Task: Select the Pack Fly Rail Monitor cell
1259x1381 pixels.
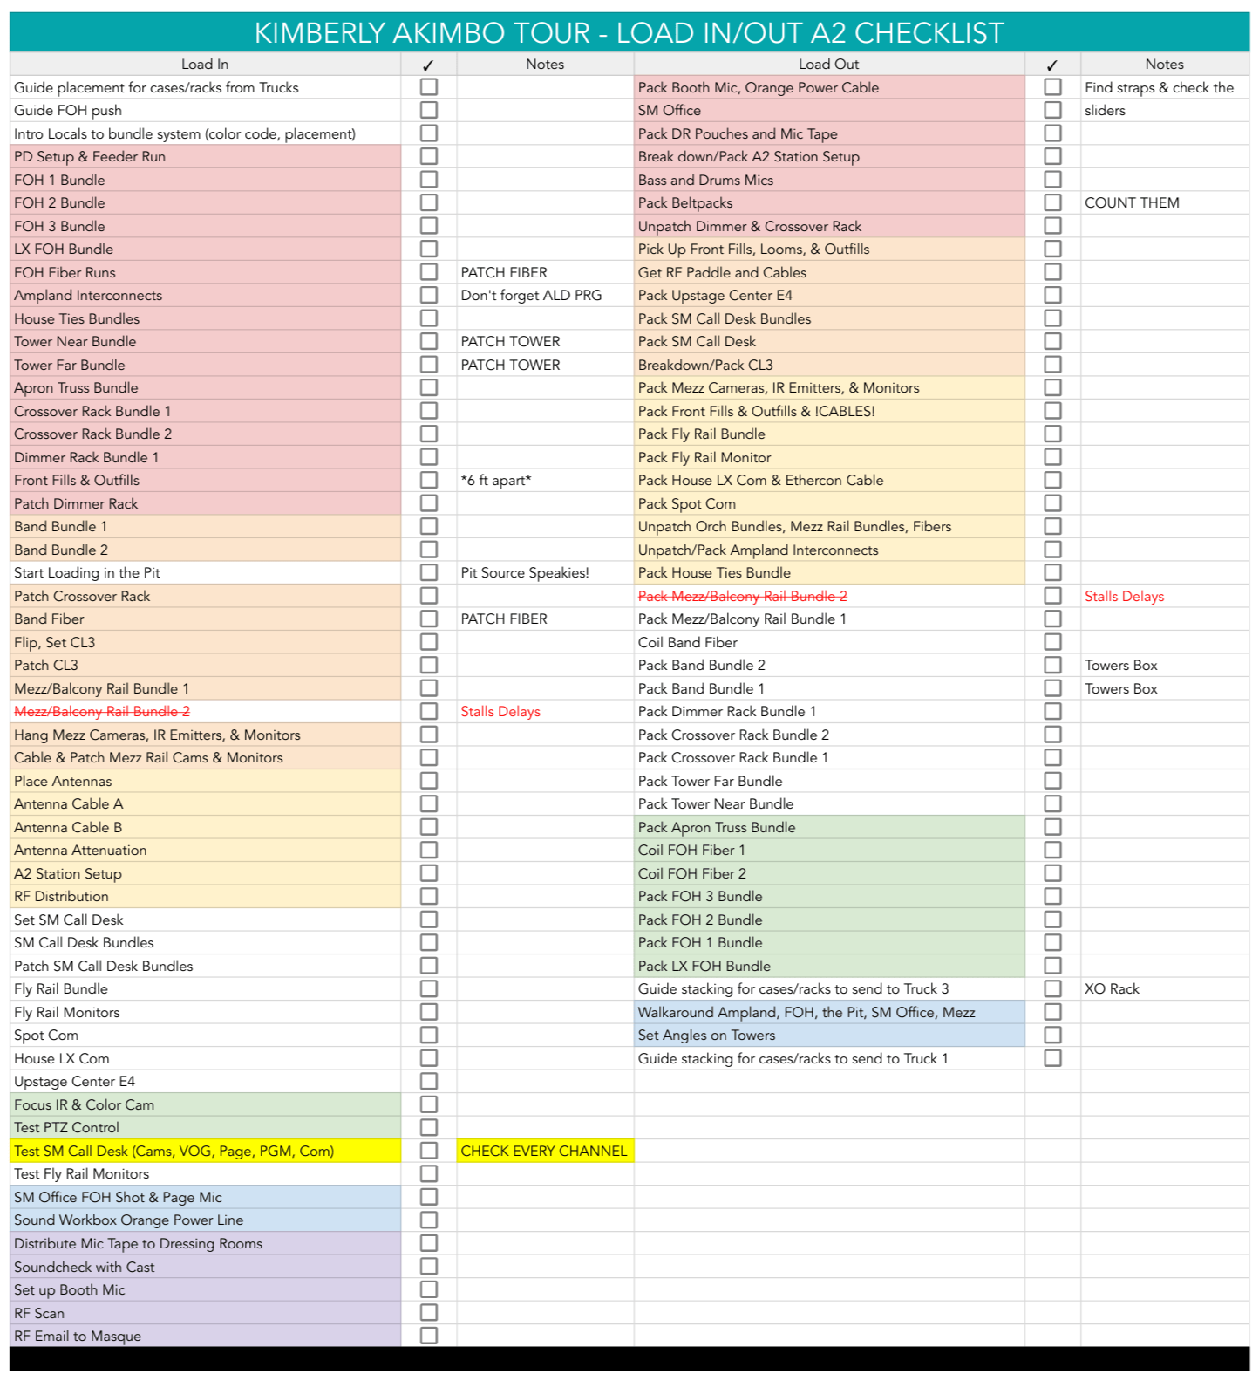Action: 829,457
